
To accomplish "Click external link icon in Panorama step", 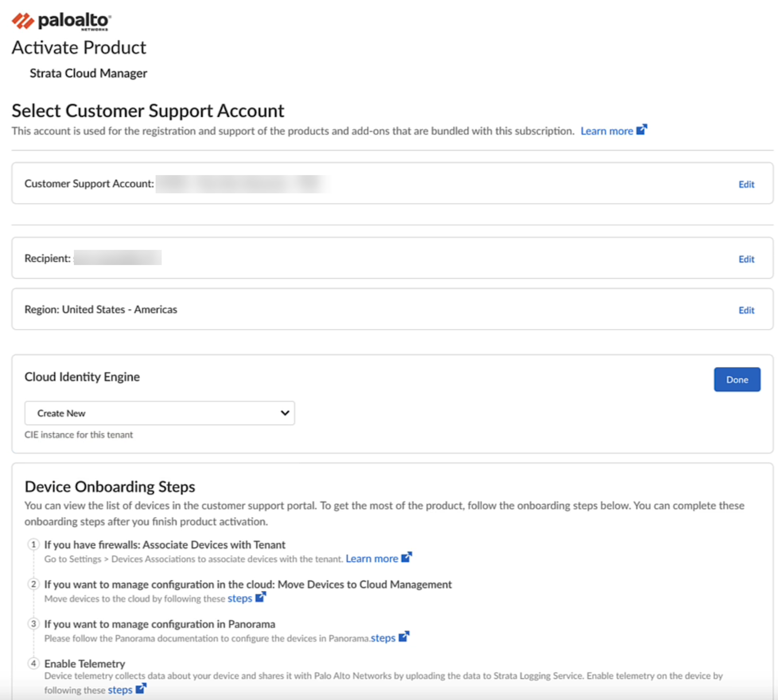I will coord(404,637).
